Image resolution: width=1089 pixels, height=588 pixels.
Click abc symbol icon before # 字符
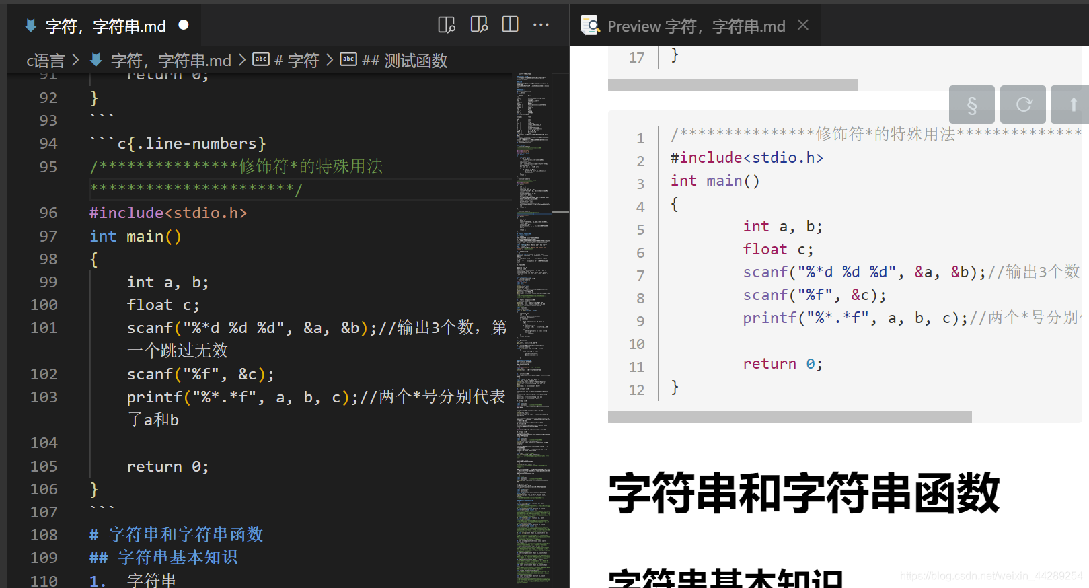[261, 59]
